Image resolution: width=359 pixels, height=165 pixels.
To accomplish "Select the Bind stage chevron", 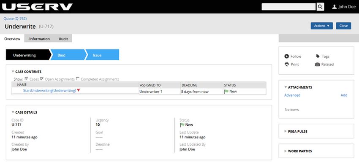I will (67, 55).
